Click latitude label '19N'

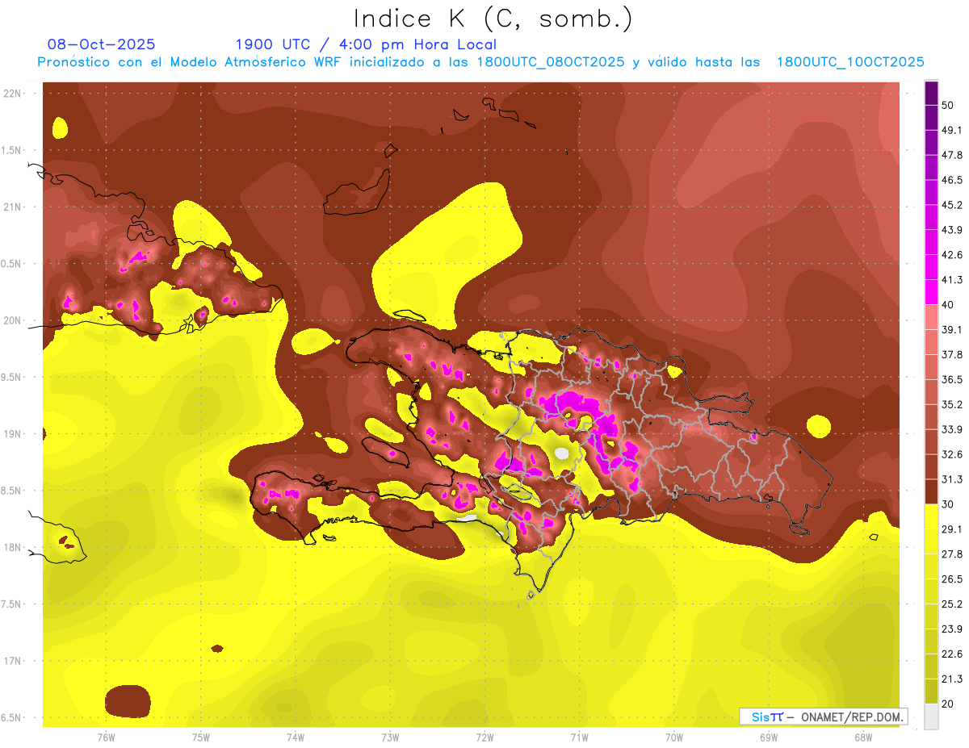(x=14, y=434)
